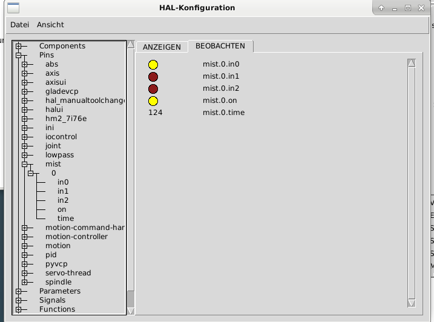The image size is (434, 322).
Task: Select the in1 pin in tree
Action: pos(63,191)
